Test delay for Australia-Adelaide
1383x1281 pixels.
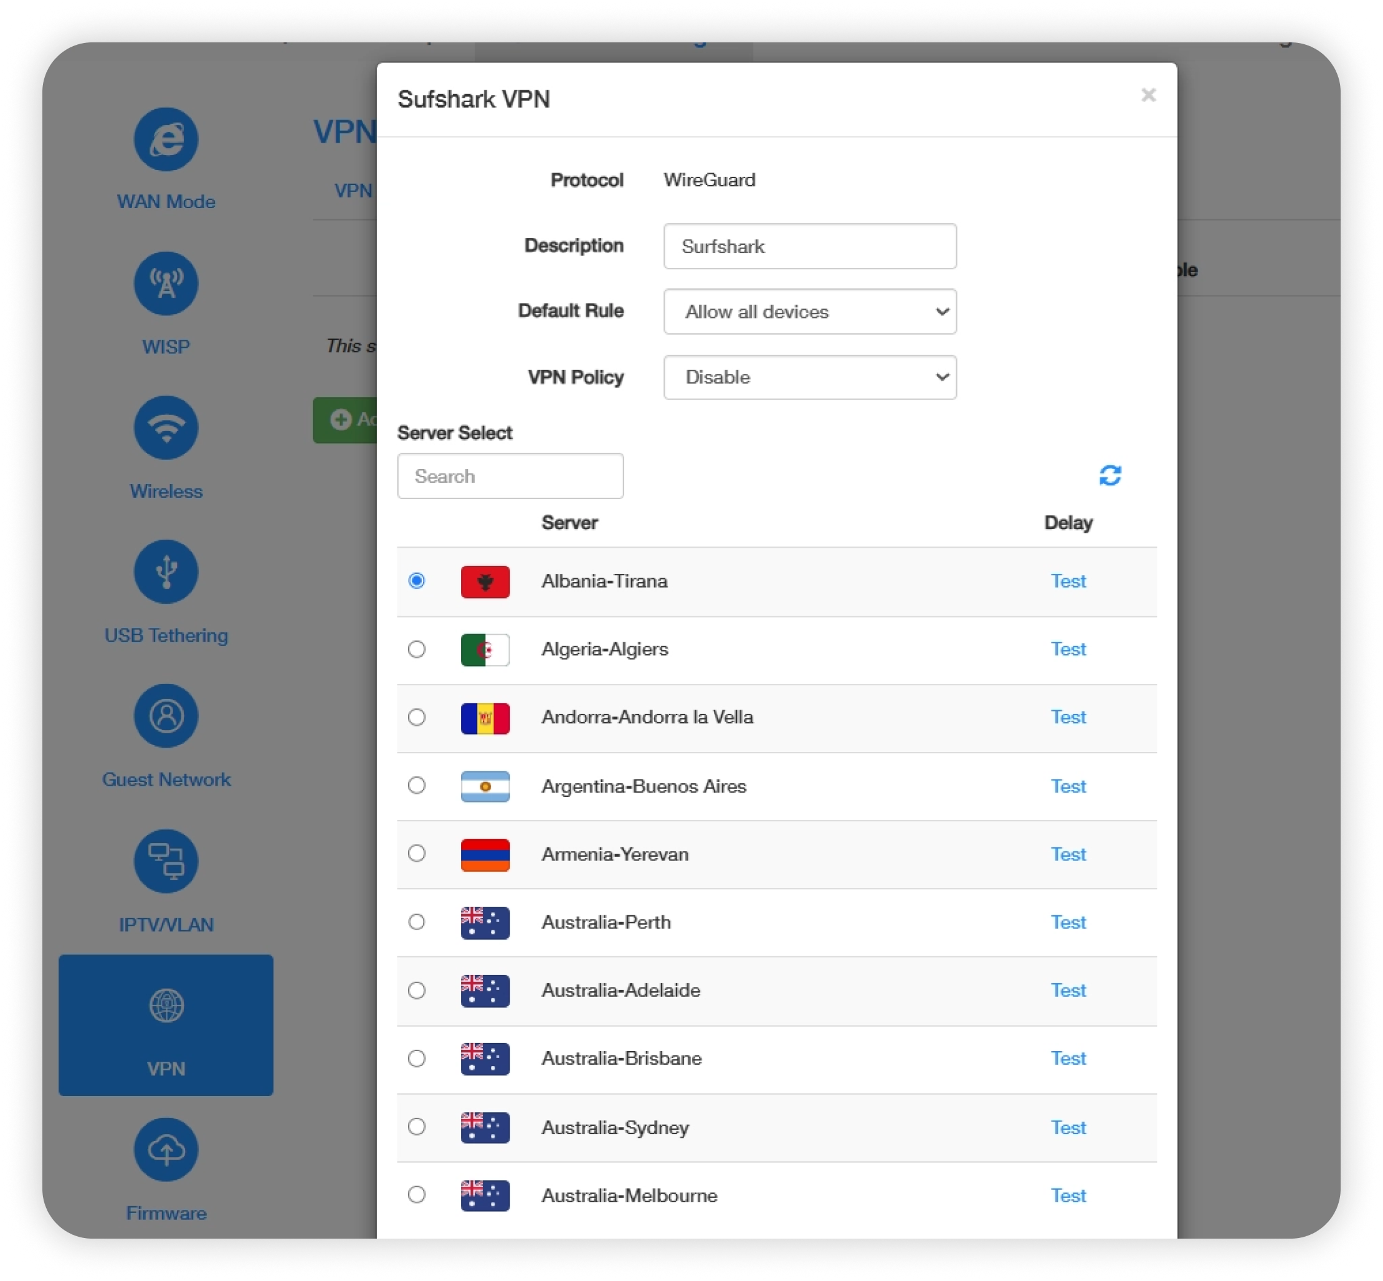1068,990
